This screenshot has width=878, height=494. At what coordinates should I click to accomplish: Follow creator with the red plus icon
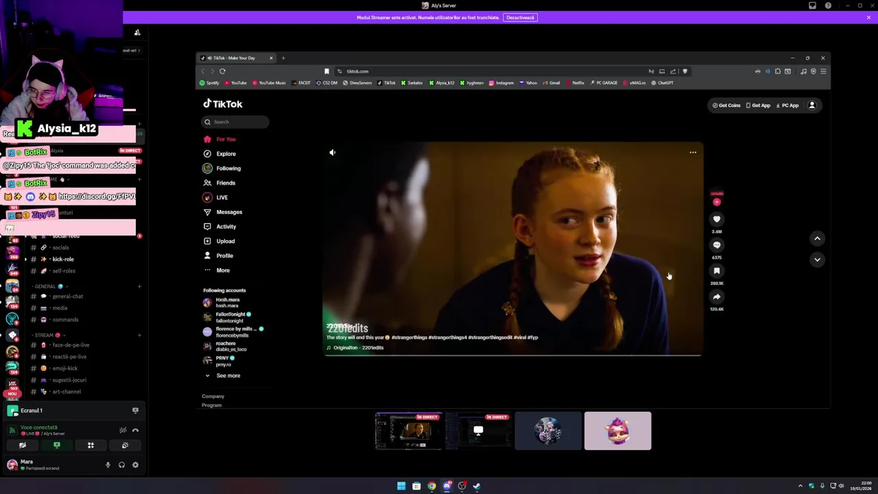(717, 202)
